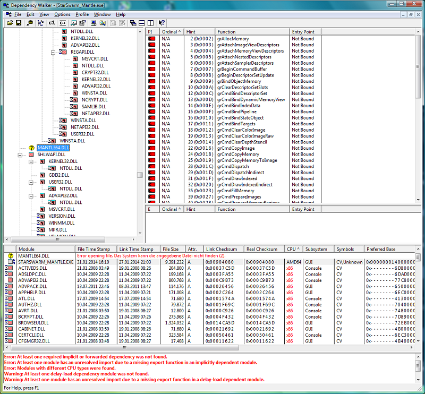Open Configure Module Search Order icon
The width and height of the screenshot is (425, 394).
tap(103, 23)
